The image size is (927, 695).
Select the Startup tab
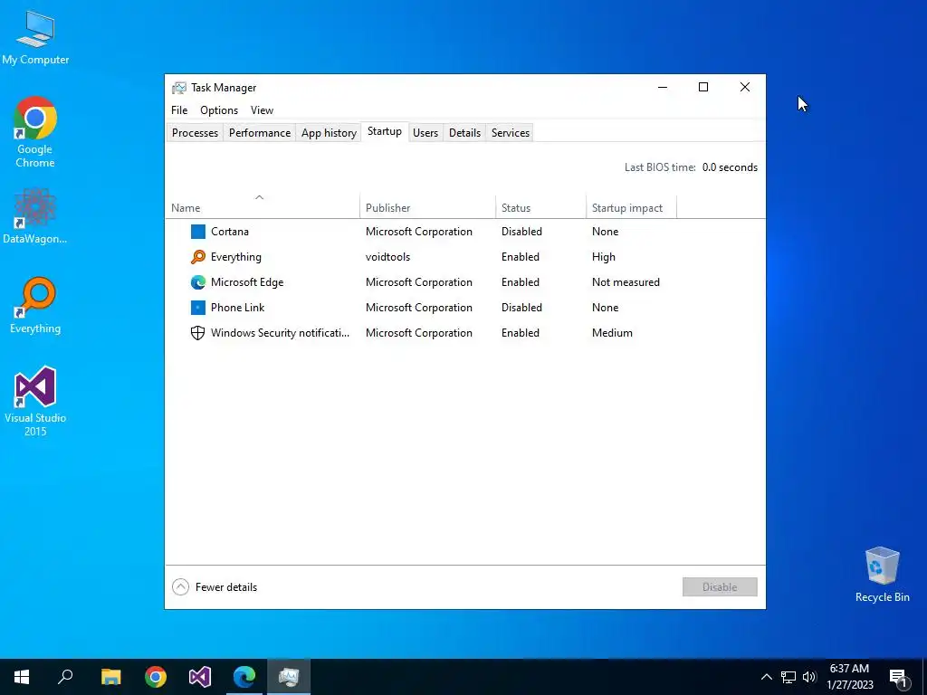click(x=384, y=132)
